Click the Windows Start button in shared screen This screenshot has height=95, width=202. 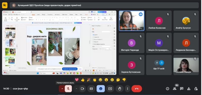pyautogui.click(x=38, y=73)
